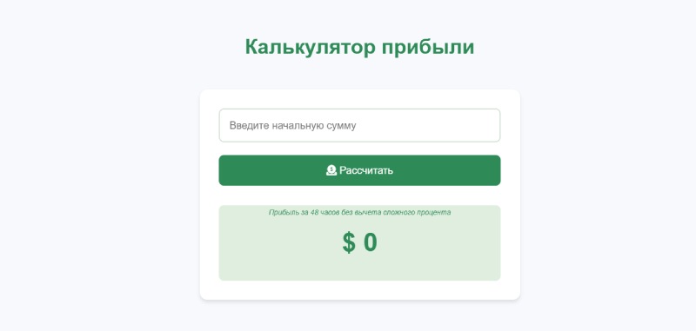
Task: Click the zero digit in profit result
Action: (371, 243)
